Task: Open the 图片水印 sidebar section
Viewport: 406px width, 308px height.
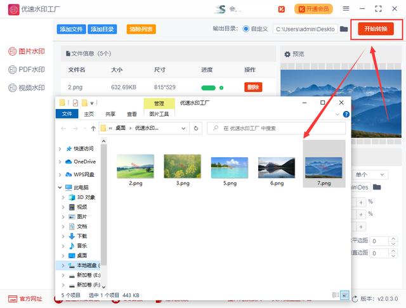Action: click(27, 51)
